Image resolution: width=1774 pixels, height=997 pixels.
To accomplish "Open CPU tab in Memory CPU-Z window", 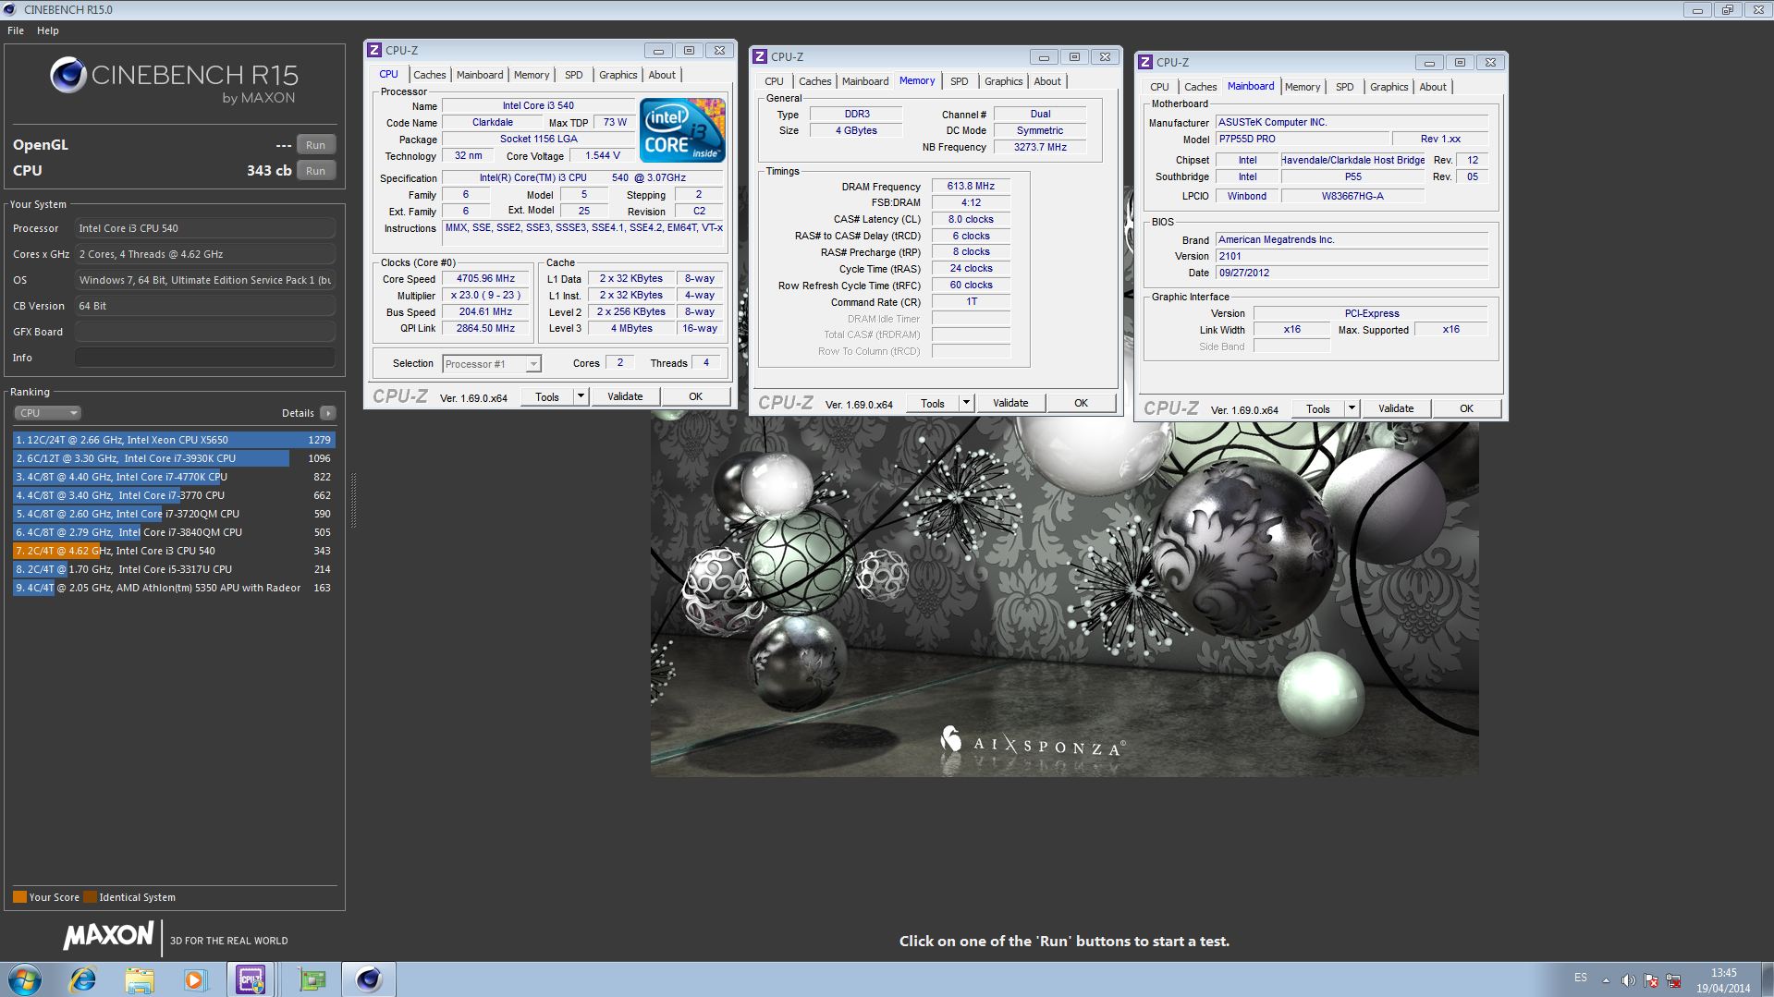I will coord(774,81).
